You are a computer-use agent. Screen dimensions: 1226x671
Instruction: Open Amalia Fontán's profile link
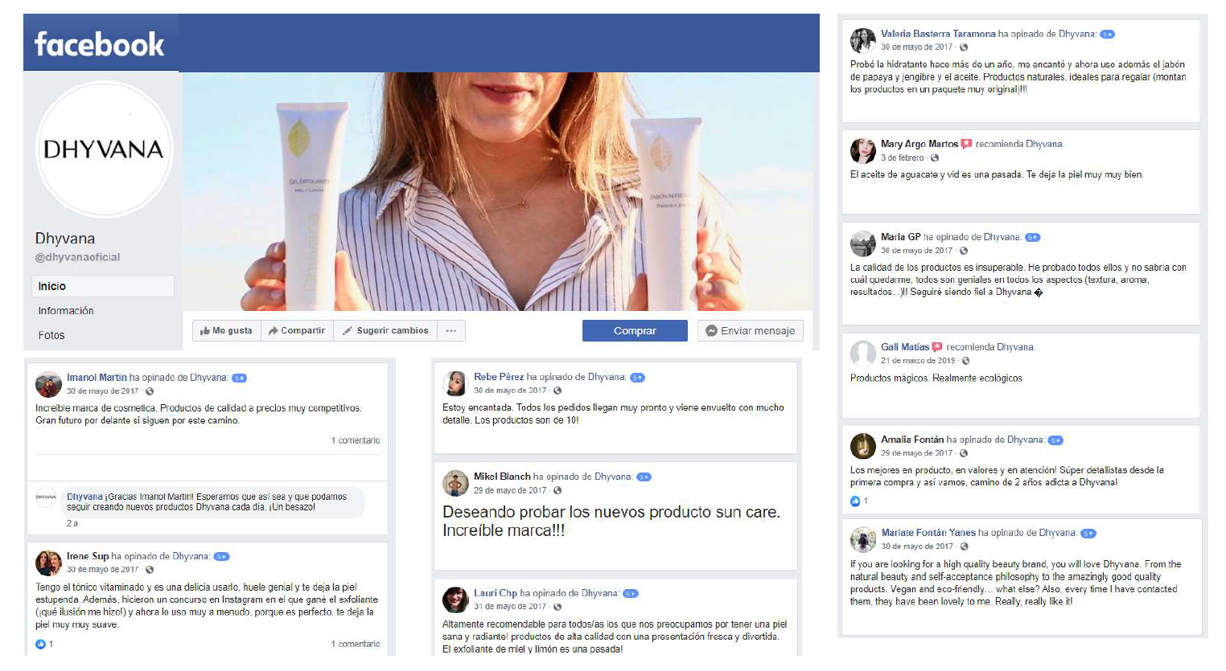(912, 440)
